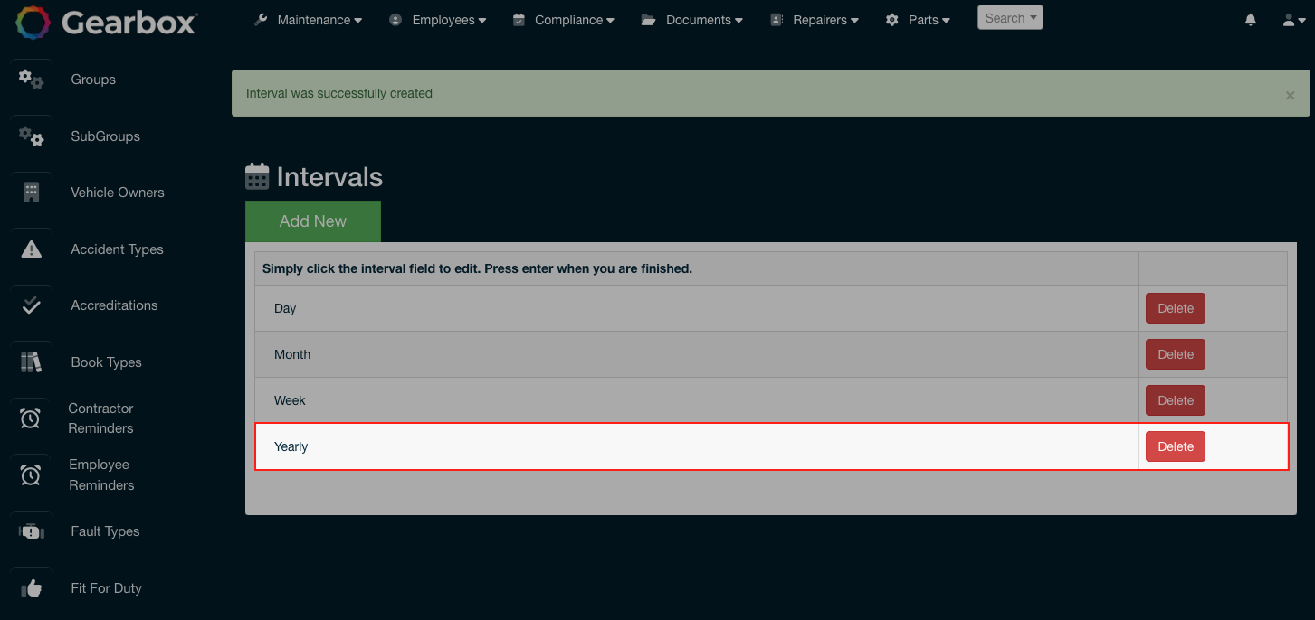Image resolution: width=1315 pixels, height=620 pixels.
Task: Click the Employee Reminders alarm clock icon
Action: (x=30, y=474)
